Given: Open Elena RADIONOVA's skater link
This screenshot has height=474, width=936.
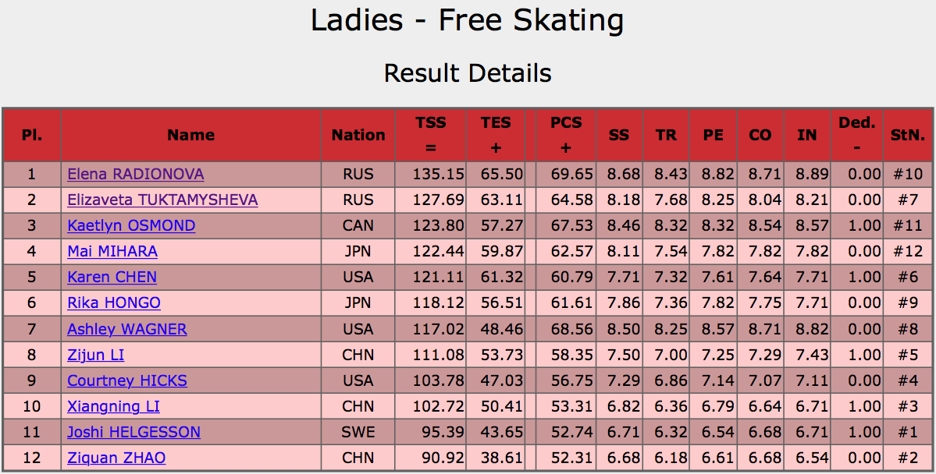Looking at the screenshot, I should point(136,174).
